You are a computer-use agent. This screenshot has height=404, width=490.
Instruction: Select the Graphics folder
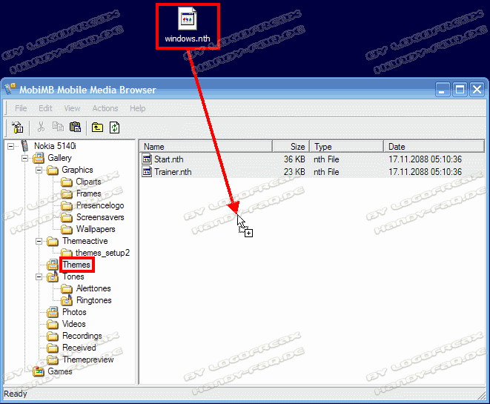(x=77, y=170)
